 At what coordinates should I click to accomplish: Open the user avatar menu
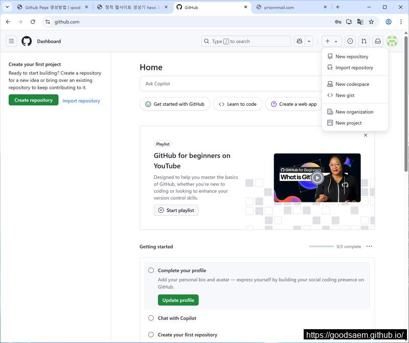point(392,41)
